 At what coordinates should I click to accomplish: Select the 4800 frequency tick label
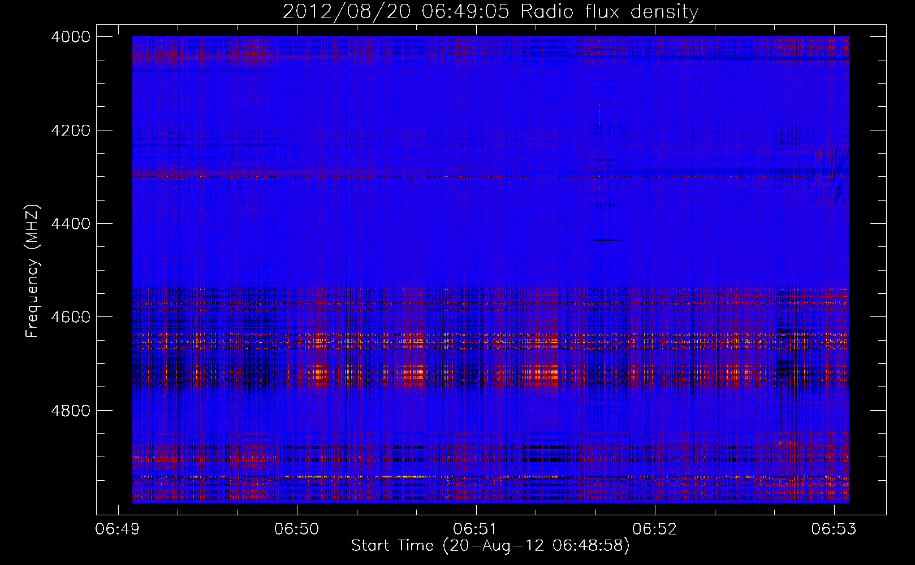(71, 411)
